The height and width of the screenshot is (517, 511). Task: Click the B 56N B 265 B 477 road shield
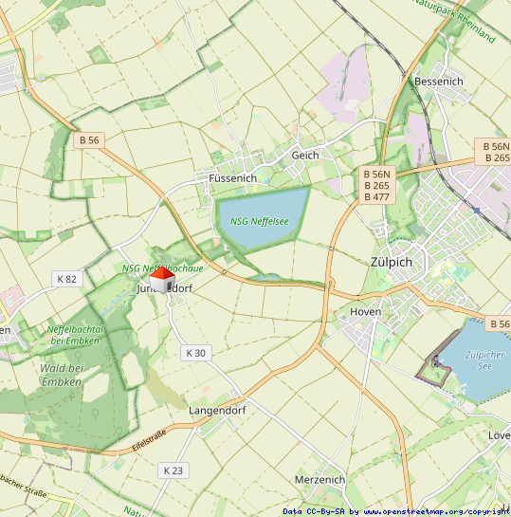tap(377, 185)
